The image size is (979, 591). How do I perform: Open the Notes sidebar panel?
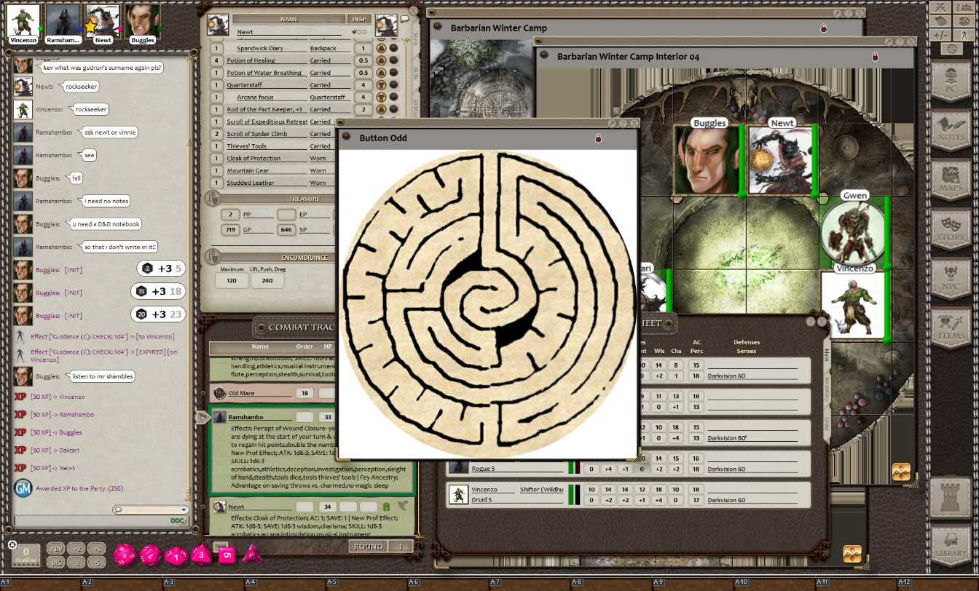click(951, 129)
